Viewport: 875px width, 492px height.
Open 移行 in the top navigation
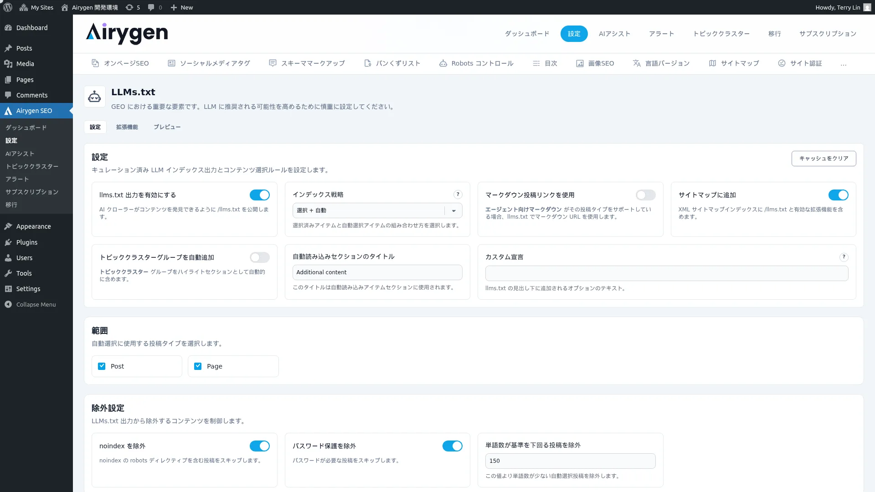[774, 34]
